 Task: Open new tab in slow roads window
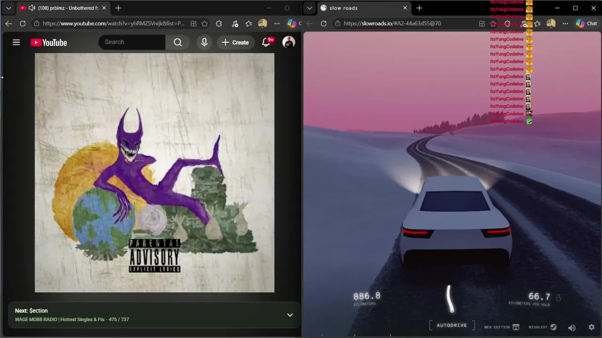coord(419,8)
